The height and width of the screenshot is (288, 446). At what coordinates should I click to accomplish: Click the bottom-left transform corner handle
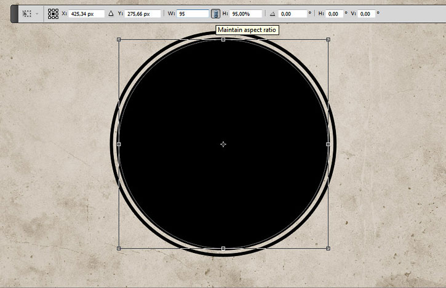coord(119,249)
